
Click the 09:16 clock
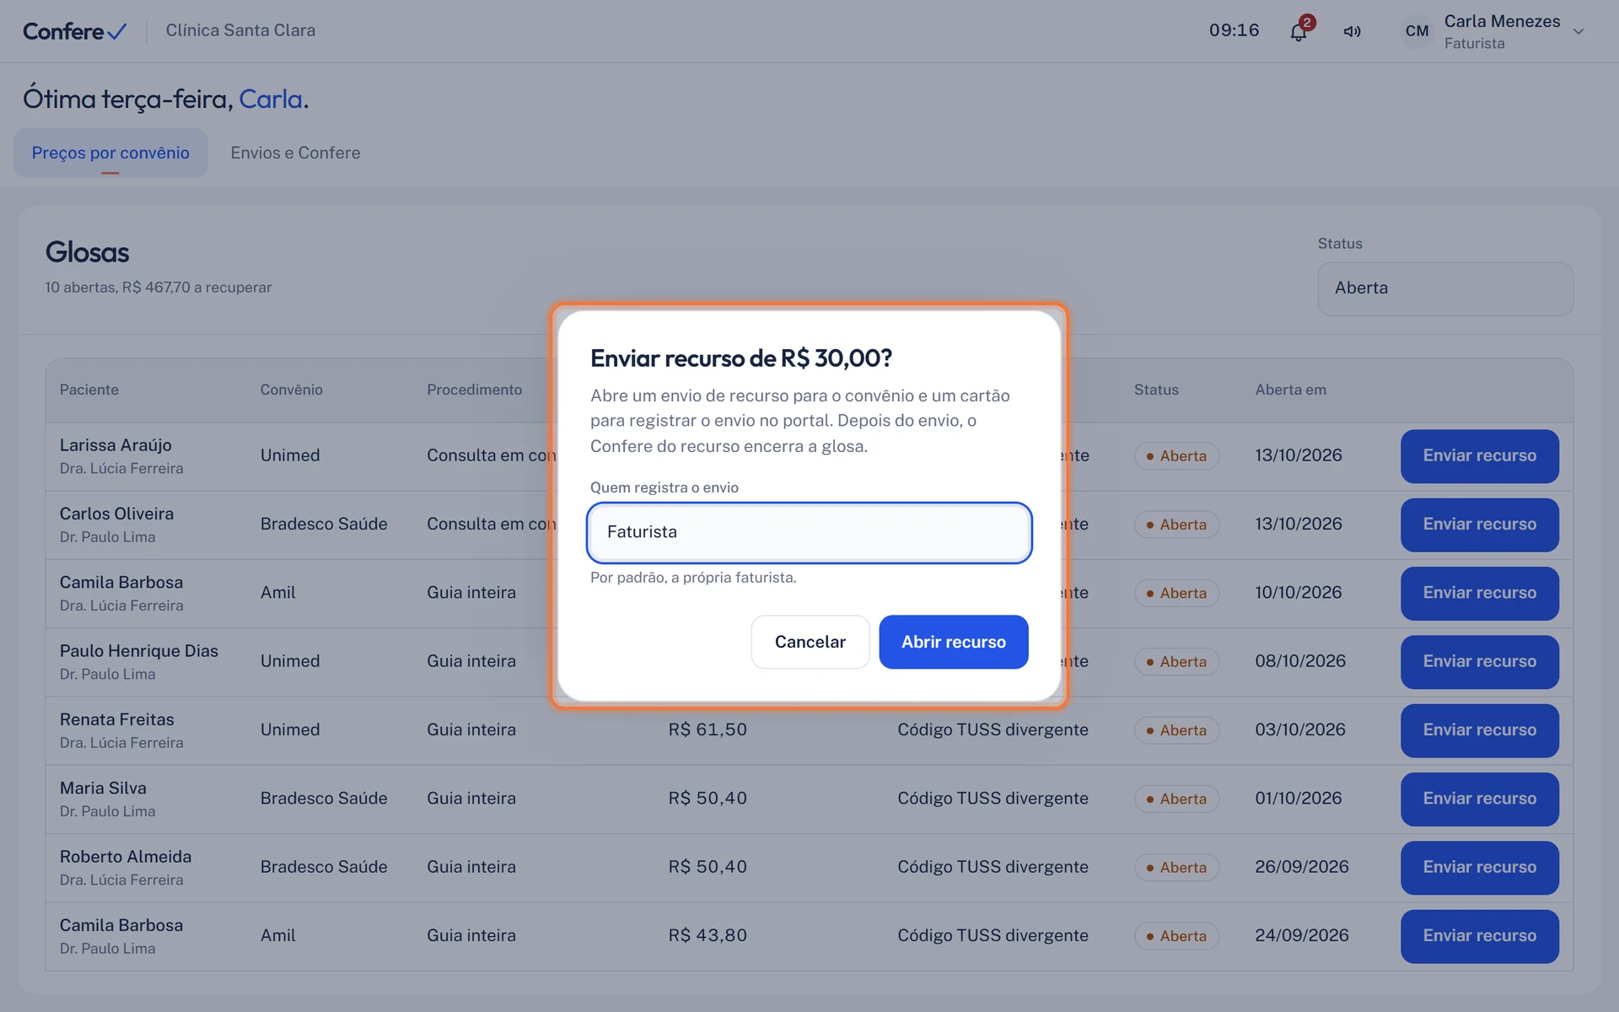coord(1234,30)
